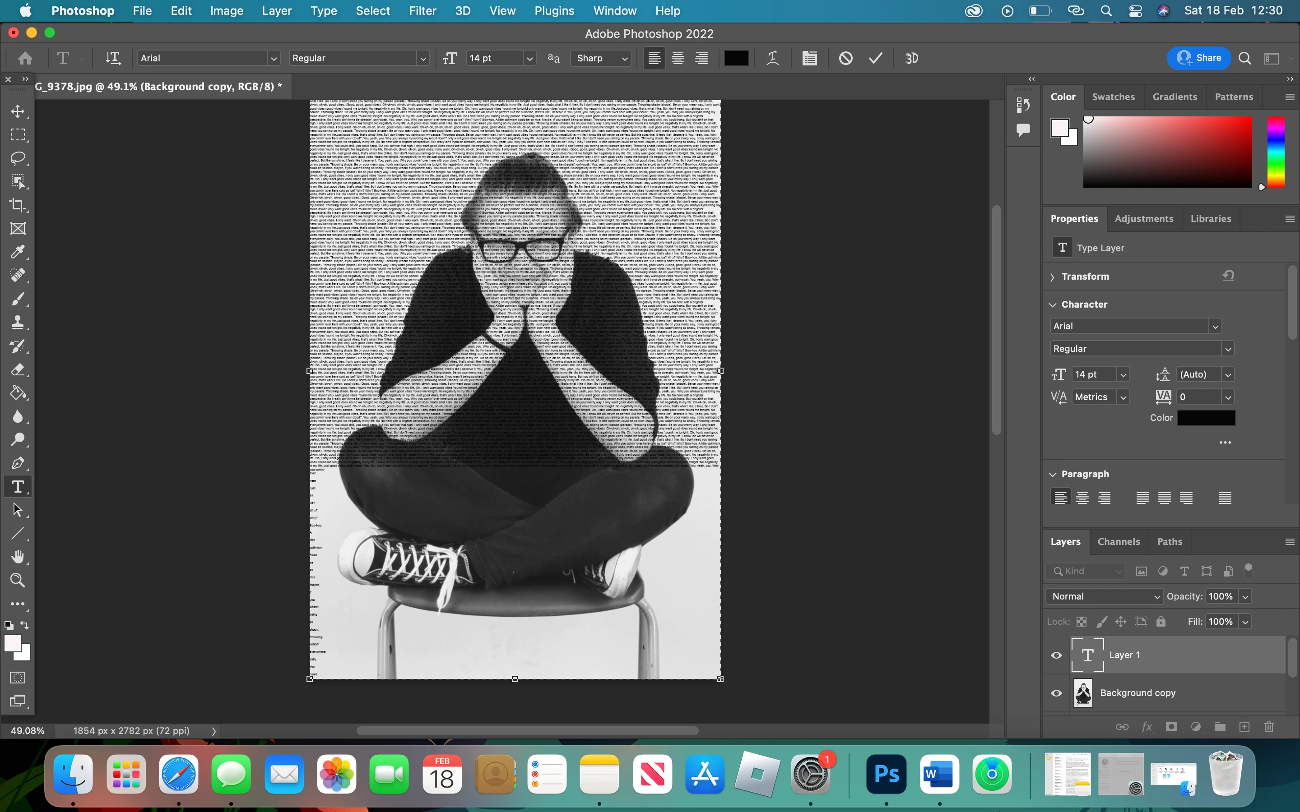Commit text edits with checkmark icon
This screenshot has width=1300, height=812.
tap(876, 58)
